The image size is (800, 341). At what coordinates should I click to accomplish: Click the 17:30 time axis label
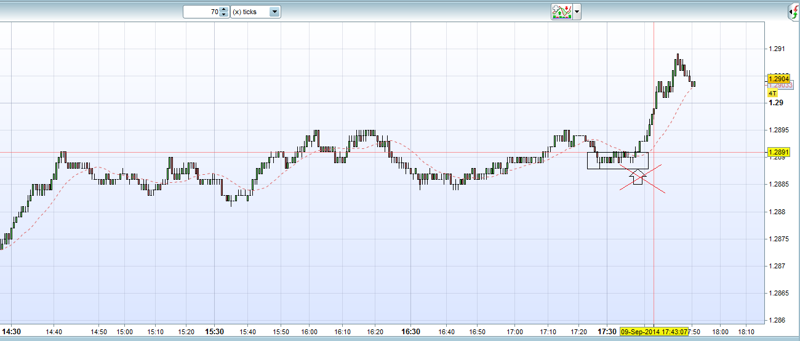click(607, 331)
